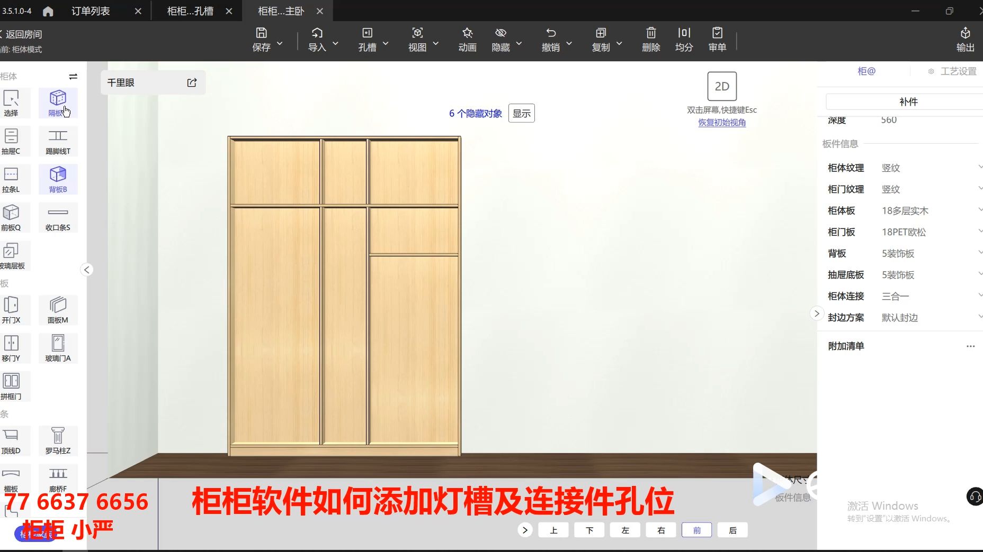Open the Save dropdown arrow
983x552 pixels.
(280, 43)
